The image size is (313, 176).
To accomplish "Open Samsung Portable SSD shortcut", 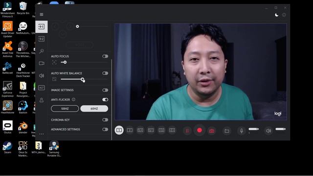I will click(54, 149).
